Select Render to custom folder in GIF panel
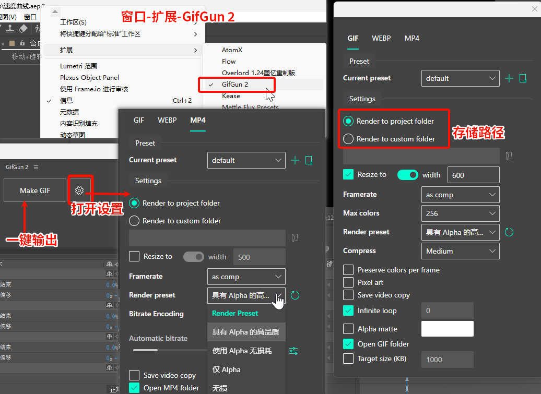 click(348, 139)
